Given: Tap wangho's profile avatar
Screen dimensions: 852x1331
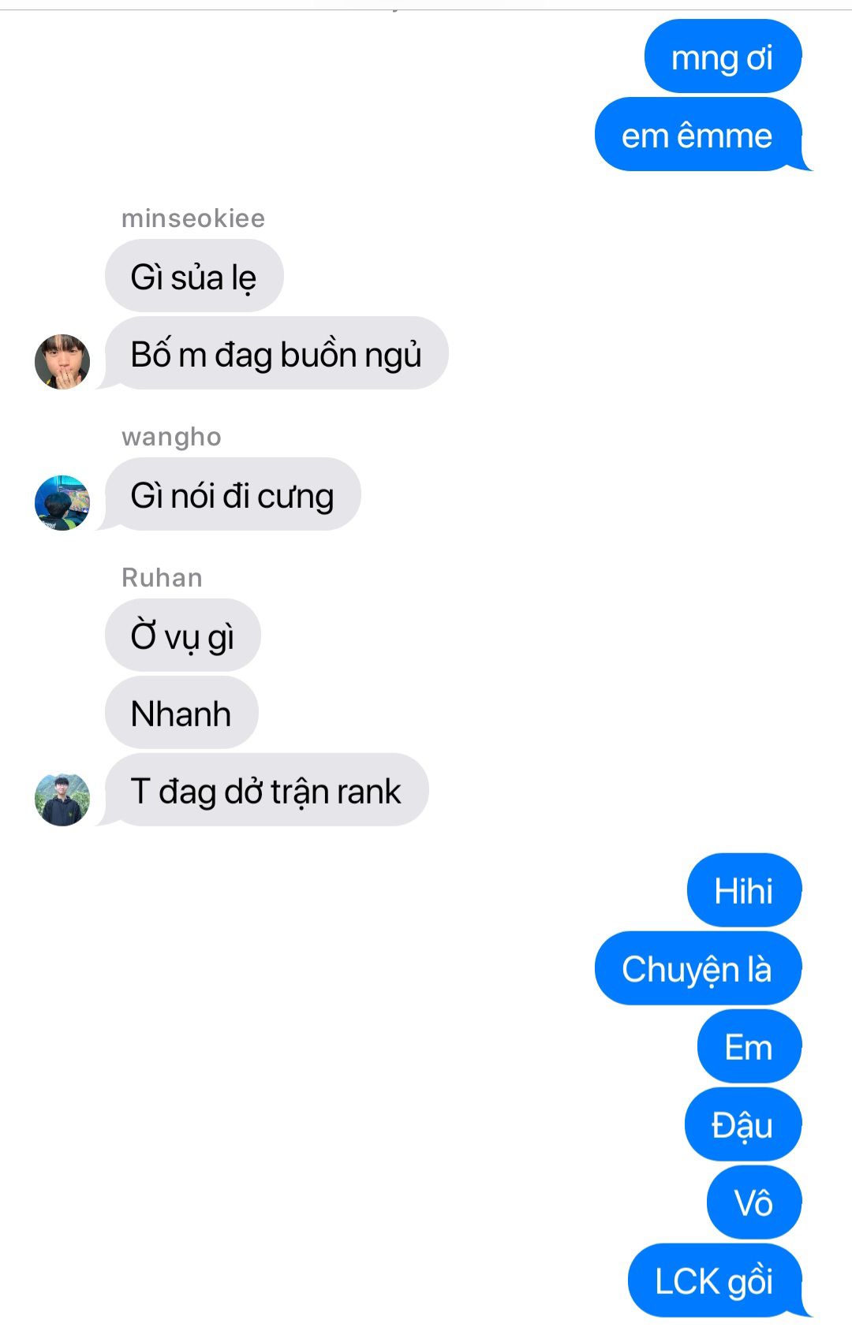Looking at the screenshot, I should 62,502.
